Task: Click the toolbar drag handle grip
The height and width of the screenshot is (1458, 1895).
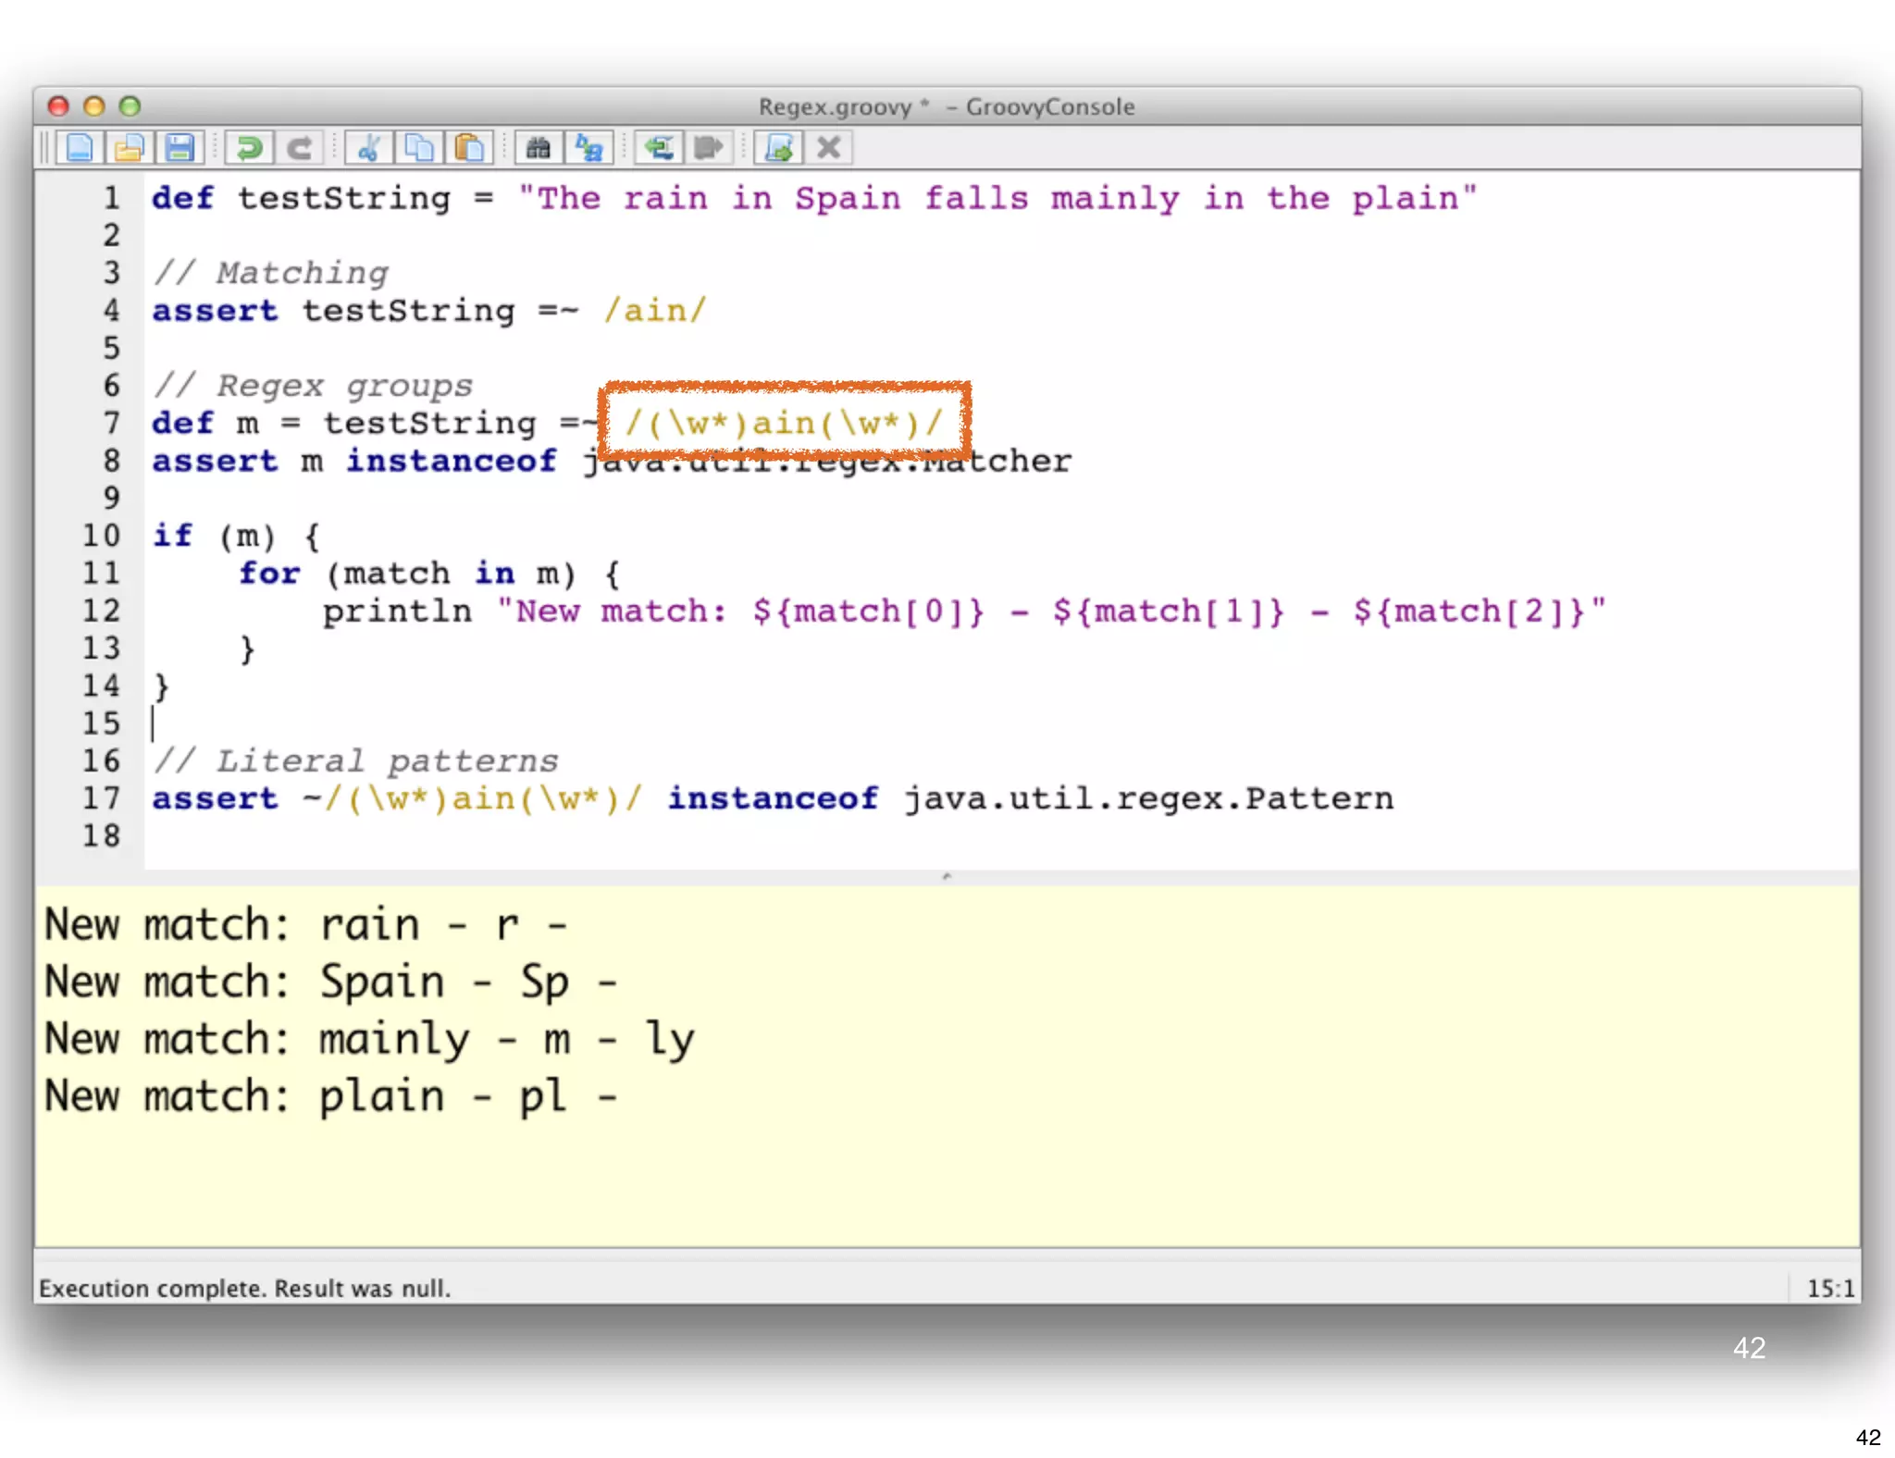Action: click(43, 148)
